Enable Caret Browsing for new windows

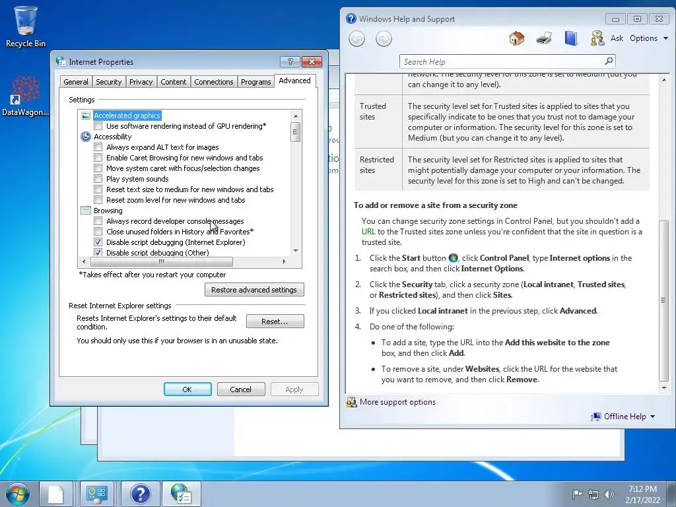click(x=98, y=158)
